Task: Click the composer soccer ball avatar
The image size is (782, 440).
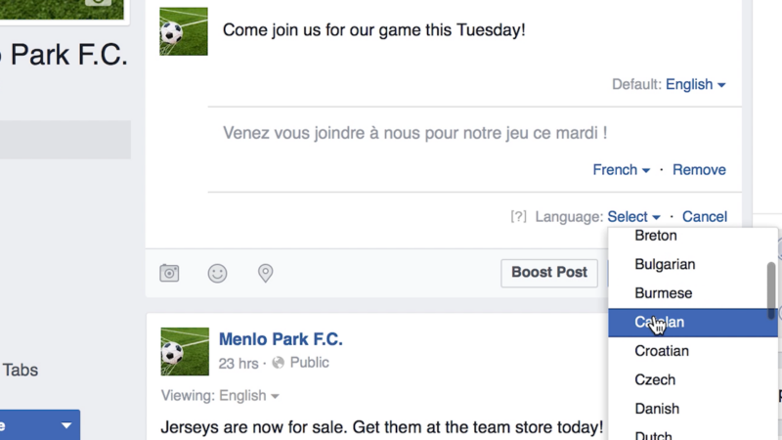Action: pos(184,31)
